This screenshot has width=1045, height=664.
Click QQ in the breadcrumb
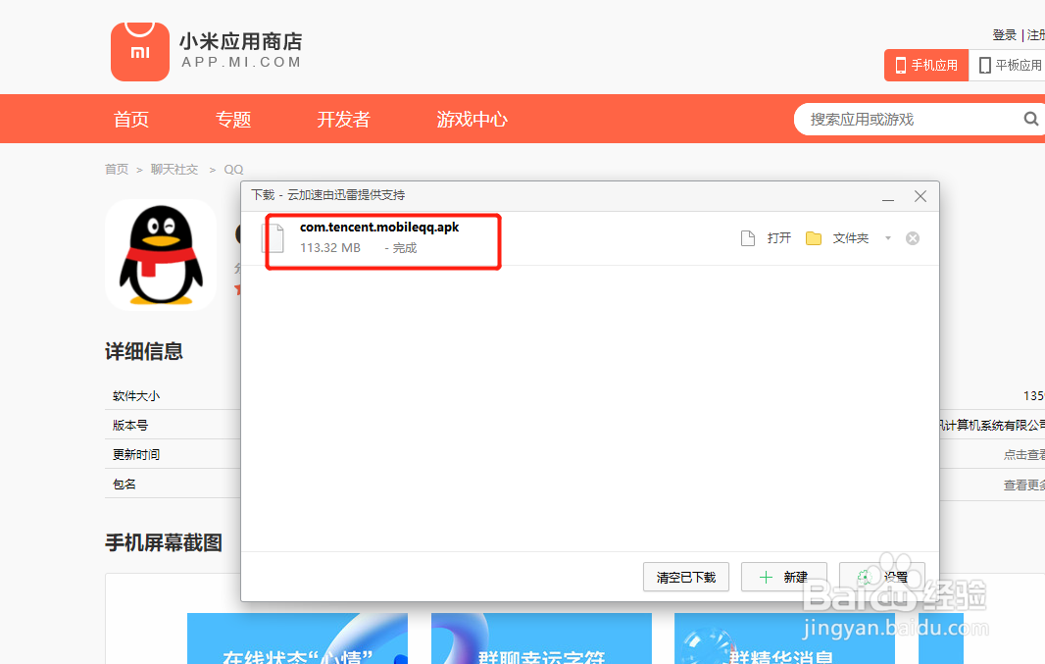pyautogui.click(x=233, y=170)
